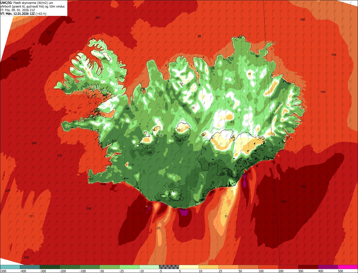358x273 pixels.
Task: Click the pale yellow 5 to 10 legend swatch
Action: point(189,267)
